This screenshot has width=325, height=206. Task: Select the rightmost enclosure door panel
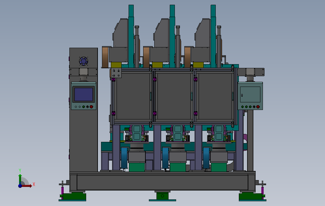pos(215,96)
